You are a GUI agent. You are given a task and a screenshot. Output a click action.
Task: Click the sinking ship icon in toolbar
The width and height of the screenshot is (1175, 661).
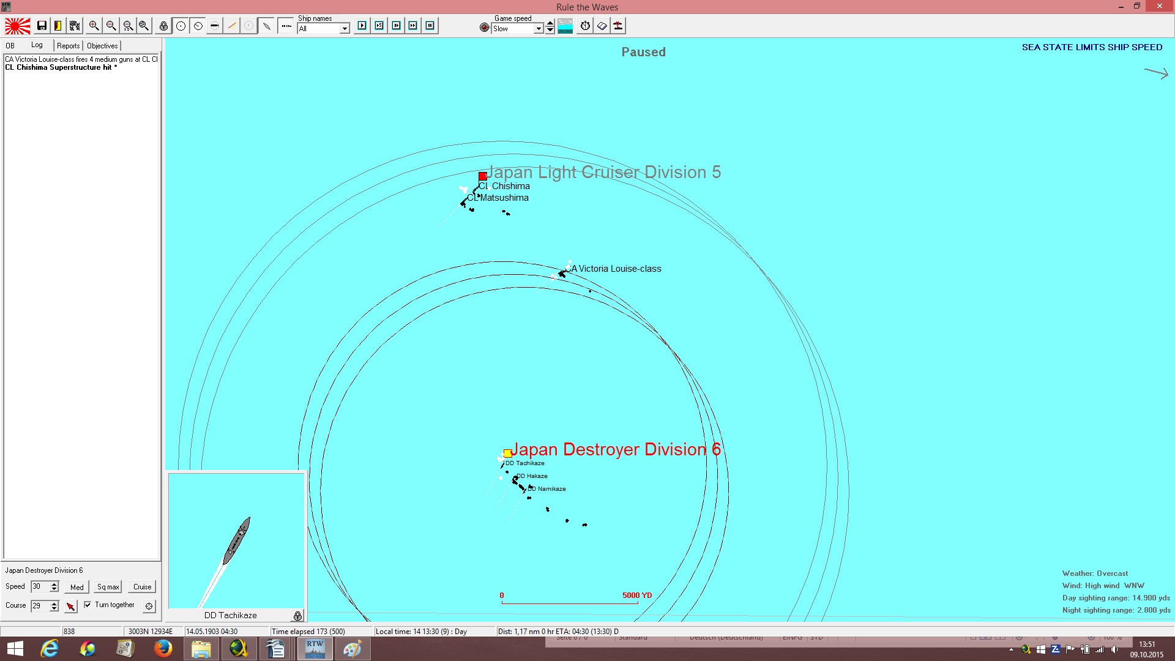click(618, 26)
